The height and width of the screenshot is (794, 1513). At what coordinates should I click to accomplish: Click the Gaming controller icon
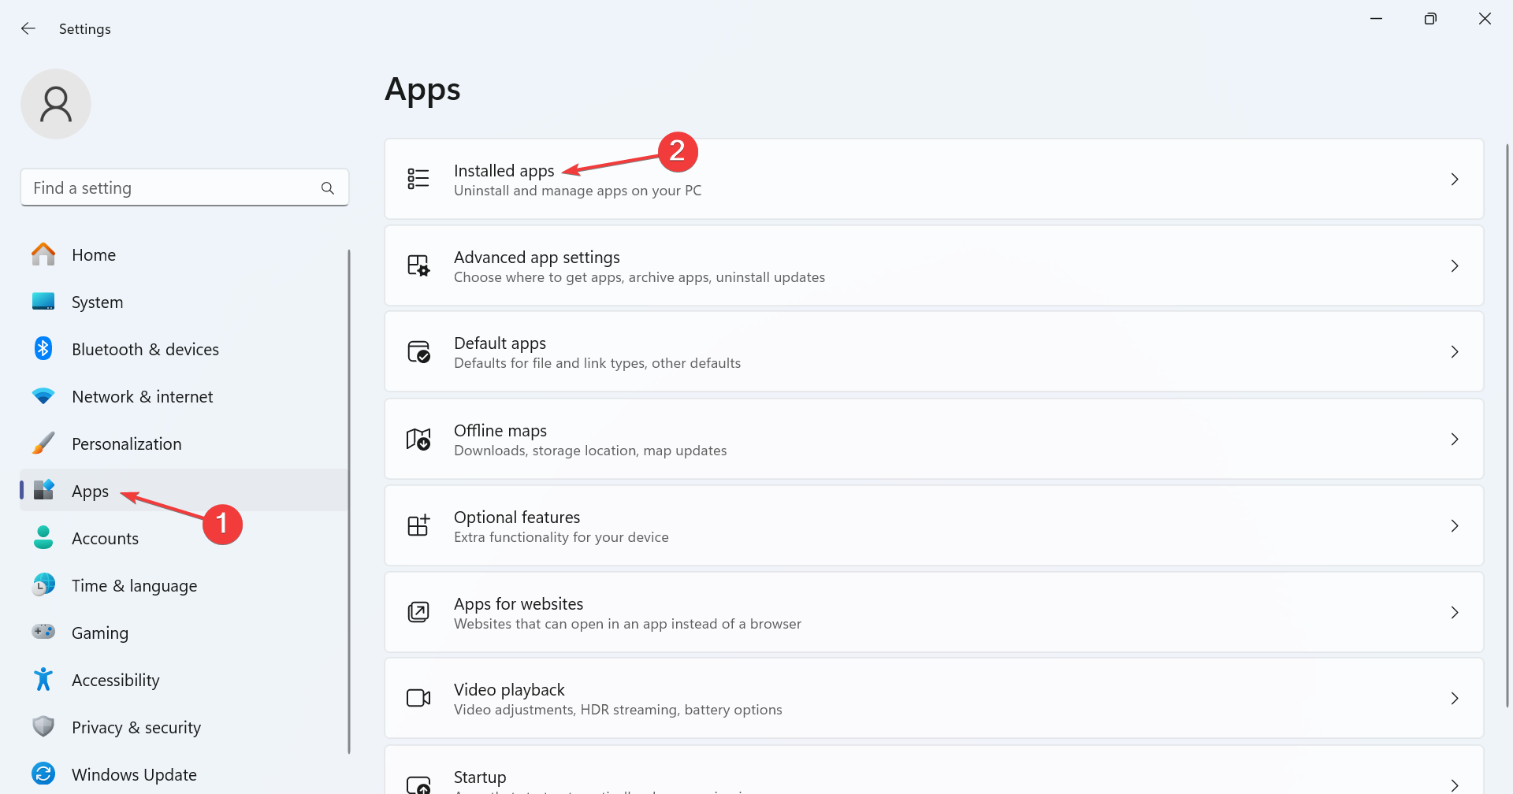(x=43, y=632)
